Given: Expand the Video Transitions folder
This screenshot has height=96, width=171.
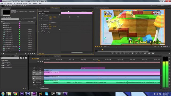Looking at the screenshot, I should coord(1,67).
